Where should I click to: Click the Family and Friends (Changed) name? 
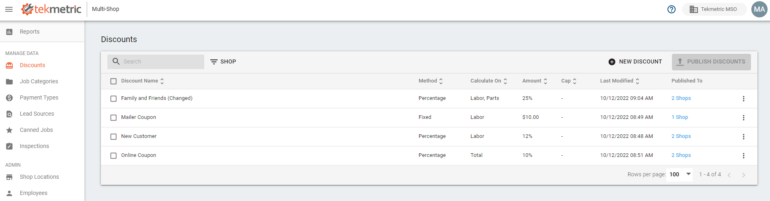pos(157,98)
